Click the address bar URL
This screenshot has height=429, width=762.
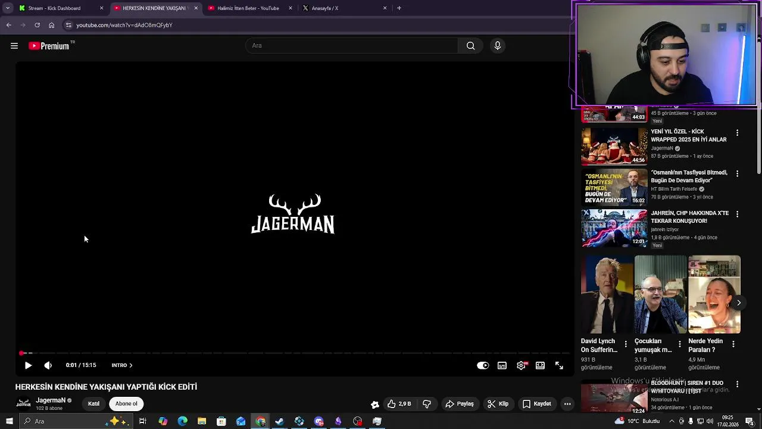pos(124,25)
